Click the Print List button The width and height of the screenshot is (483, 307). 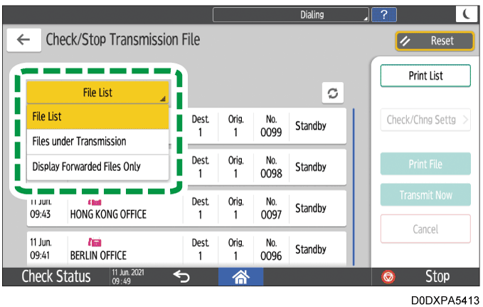coord(425,76)
